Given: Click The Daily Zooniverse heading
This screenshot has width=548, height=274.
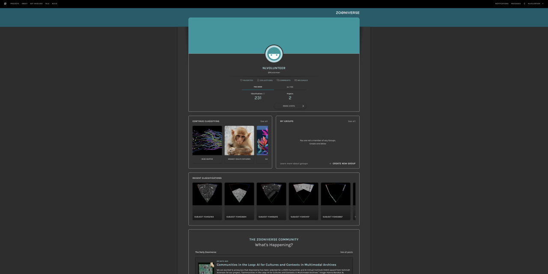Looking at the screenshot, I should coord(205,252).
